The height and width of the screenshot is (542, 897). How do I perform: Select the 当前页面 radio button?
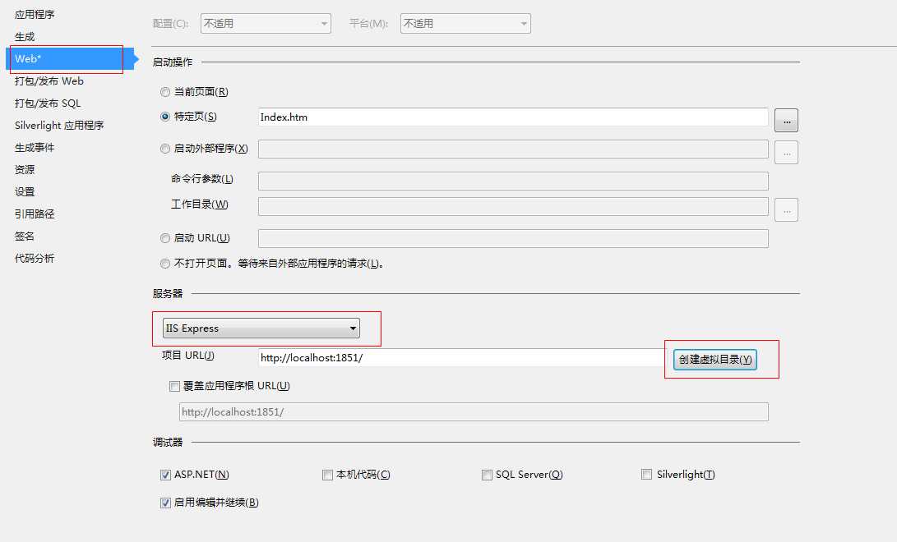point(165,92)
